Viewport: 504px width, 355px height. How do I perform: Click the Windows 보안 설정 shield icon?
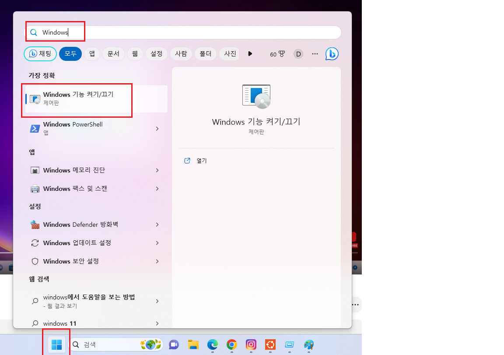[35, 261]
